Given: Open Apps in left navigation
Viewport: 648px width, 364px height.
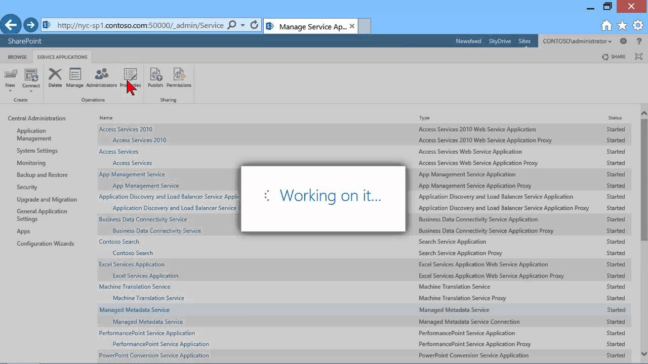Looking at the screenshot, I should point(23,232).
